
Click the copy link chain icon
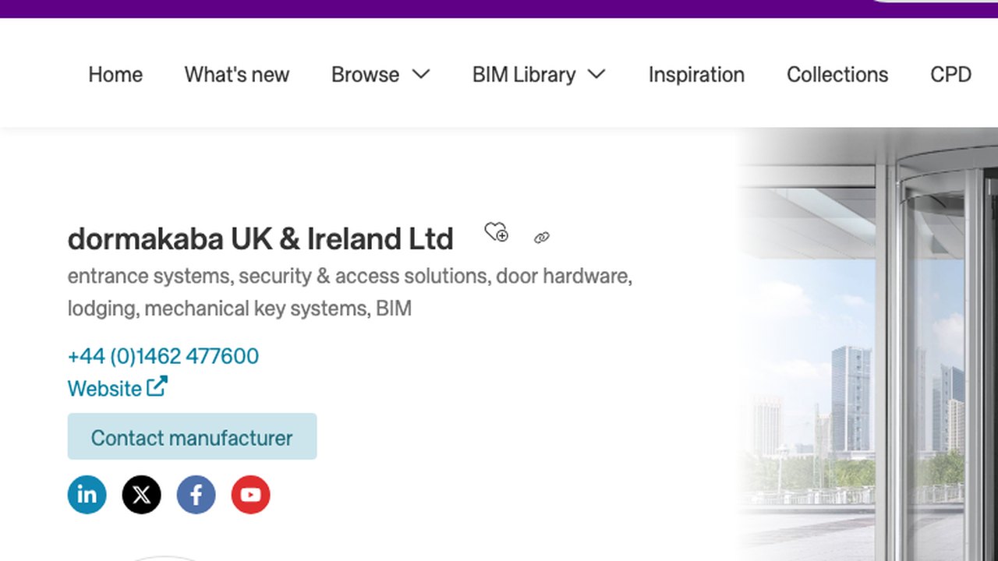point(542,238)
